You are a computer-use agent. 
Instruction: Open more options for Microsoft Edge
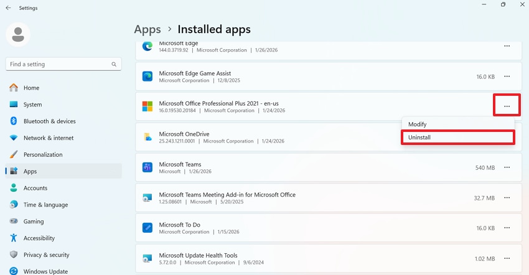[x=507, y=46]
